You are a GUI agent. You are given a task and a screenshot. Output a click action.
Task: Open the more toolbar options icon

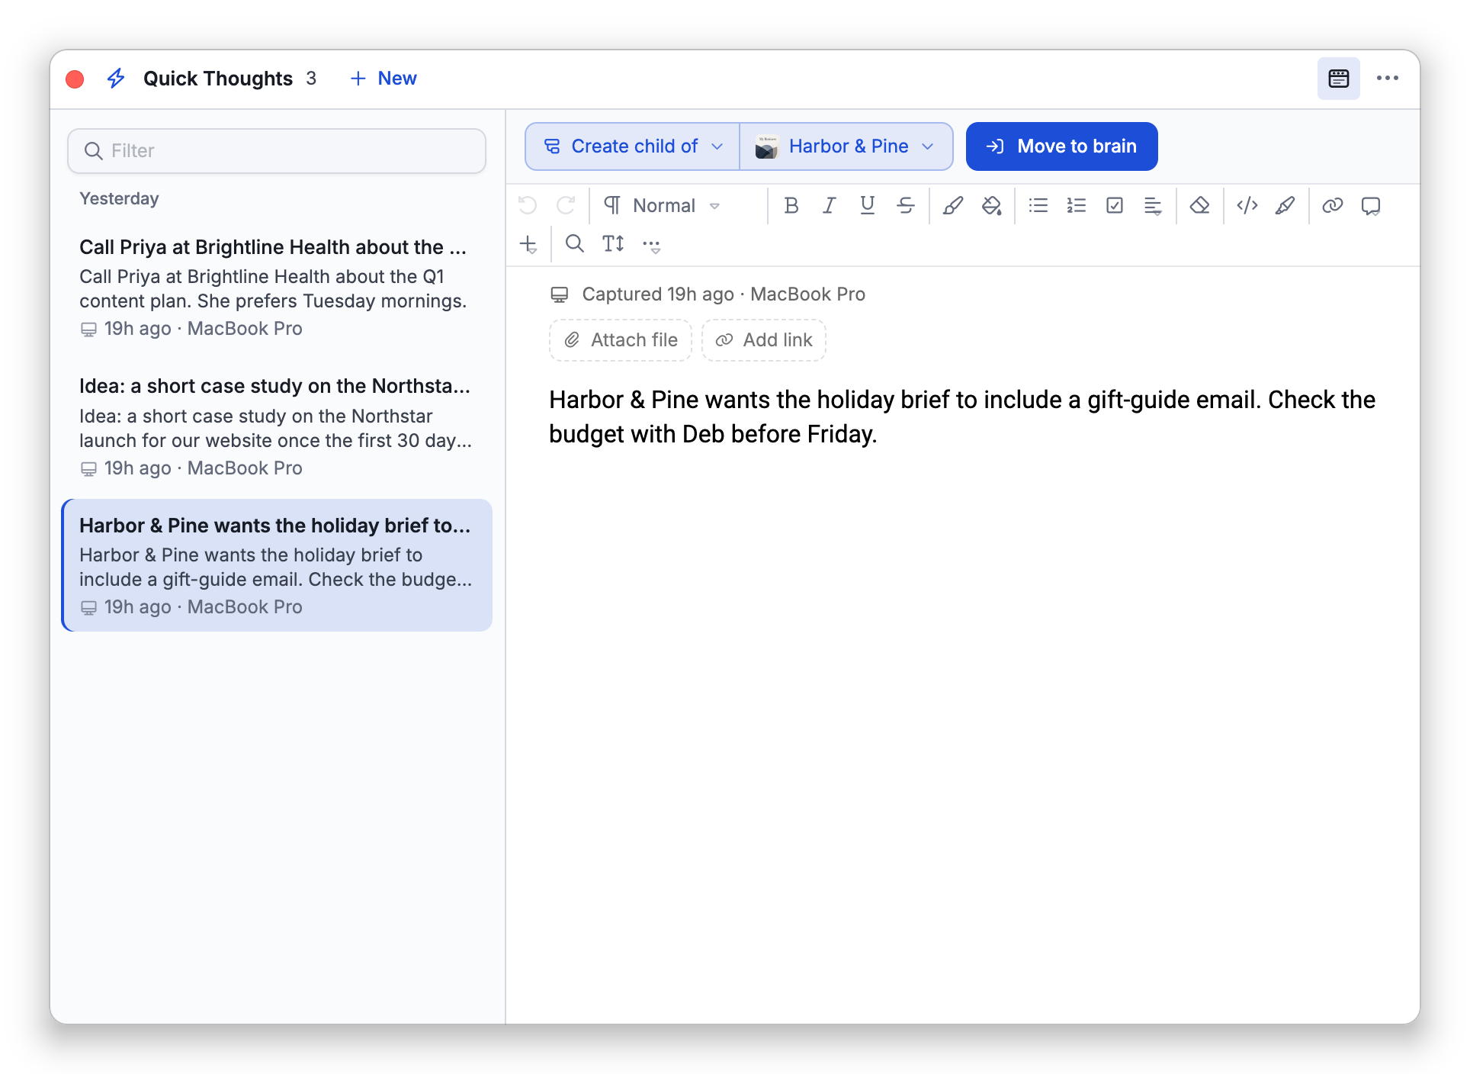651,245
